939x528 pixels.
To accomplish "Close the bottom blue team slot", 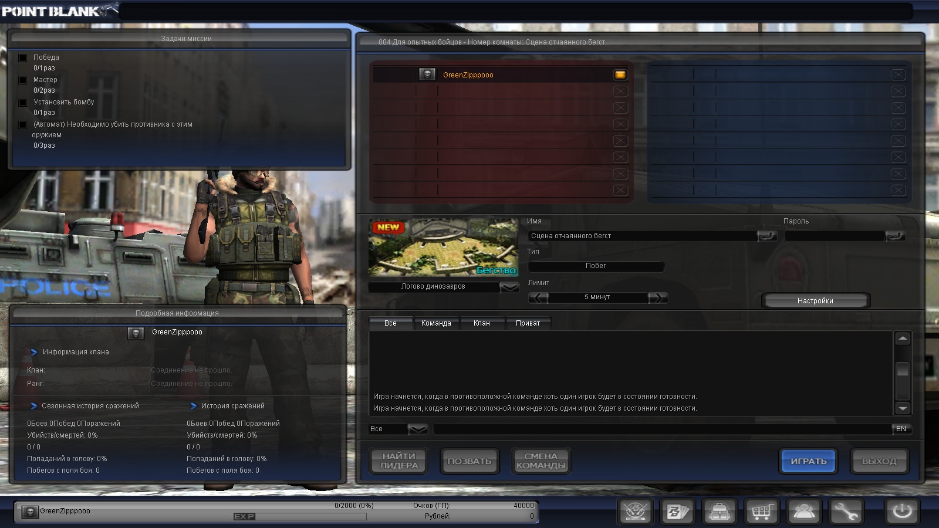I will 898,190.
